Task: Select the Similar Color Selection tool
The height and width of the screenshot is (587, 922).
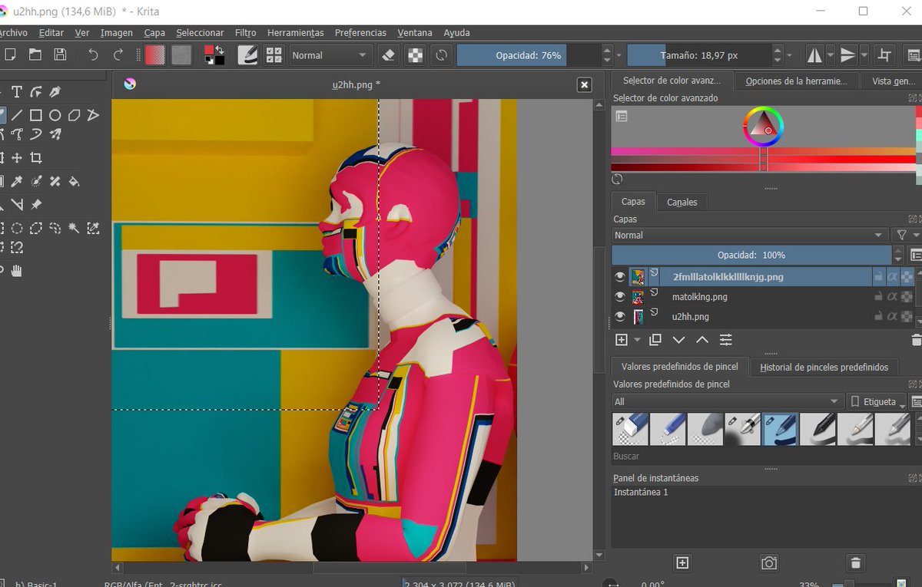Action: pyautogui.click(x=93, y=228)
